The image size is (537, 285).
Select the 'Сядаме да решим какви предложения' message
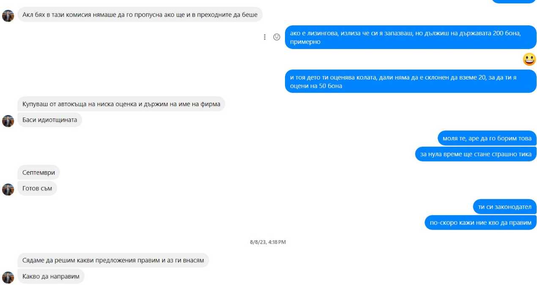tap(113, 260)
